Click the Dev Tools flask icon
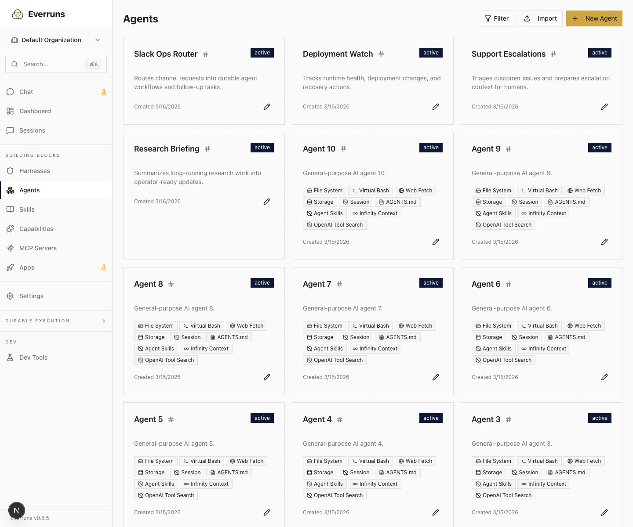The image size is (633, 527). tap(10, 357)
